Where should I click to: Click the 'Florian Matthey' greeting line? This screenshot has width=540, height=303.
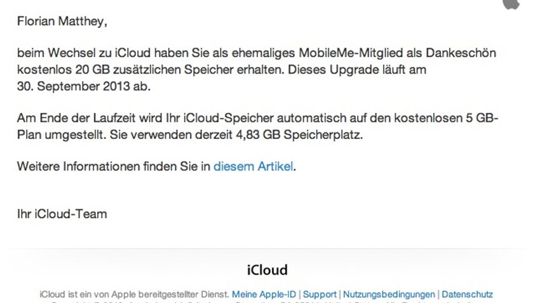62,22
